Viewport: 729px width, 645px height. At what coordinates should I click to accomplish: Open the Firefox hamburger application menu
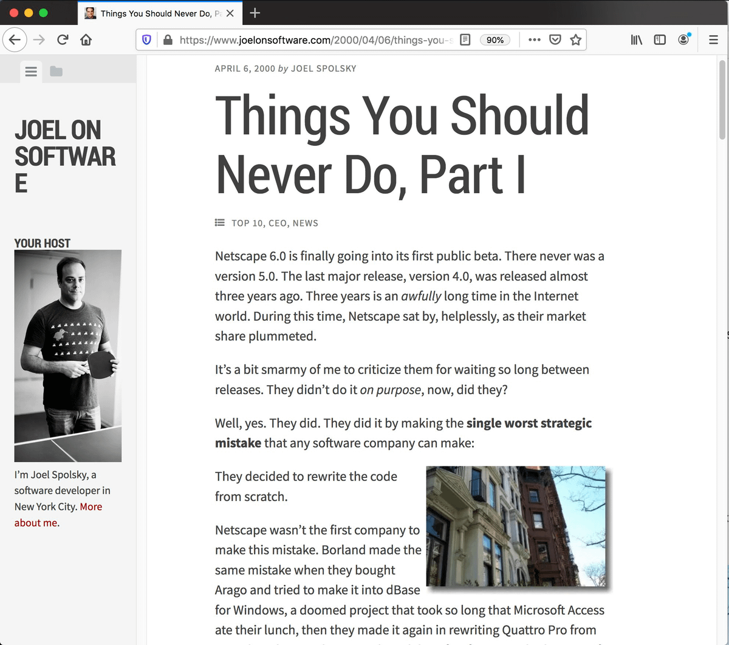click(713, 40)
